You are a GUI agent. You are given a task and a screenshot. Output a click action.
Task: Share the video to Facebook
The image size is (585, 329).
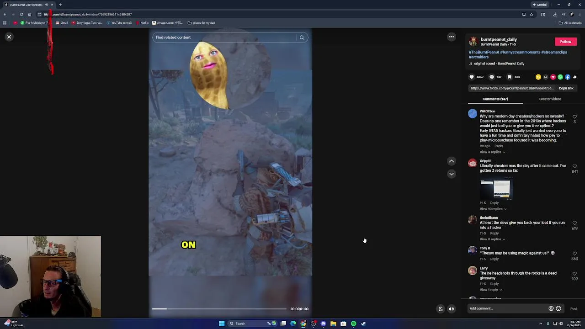[568, 77]
